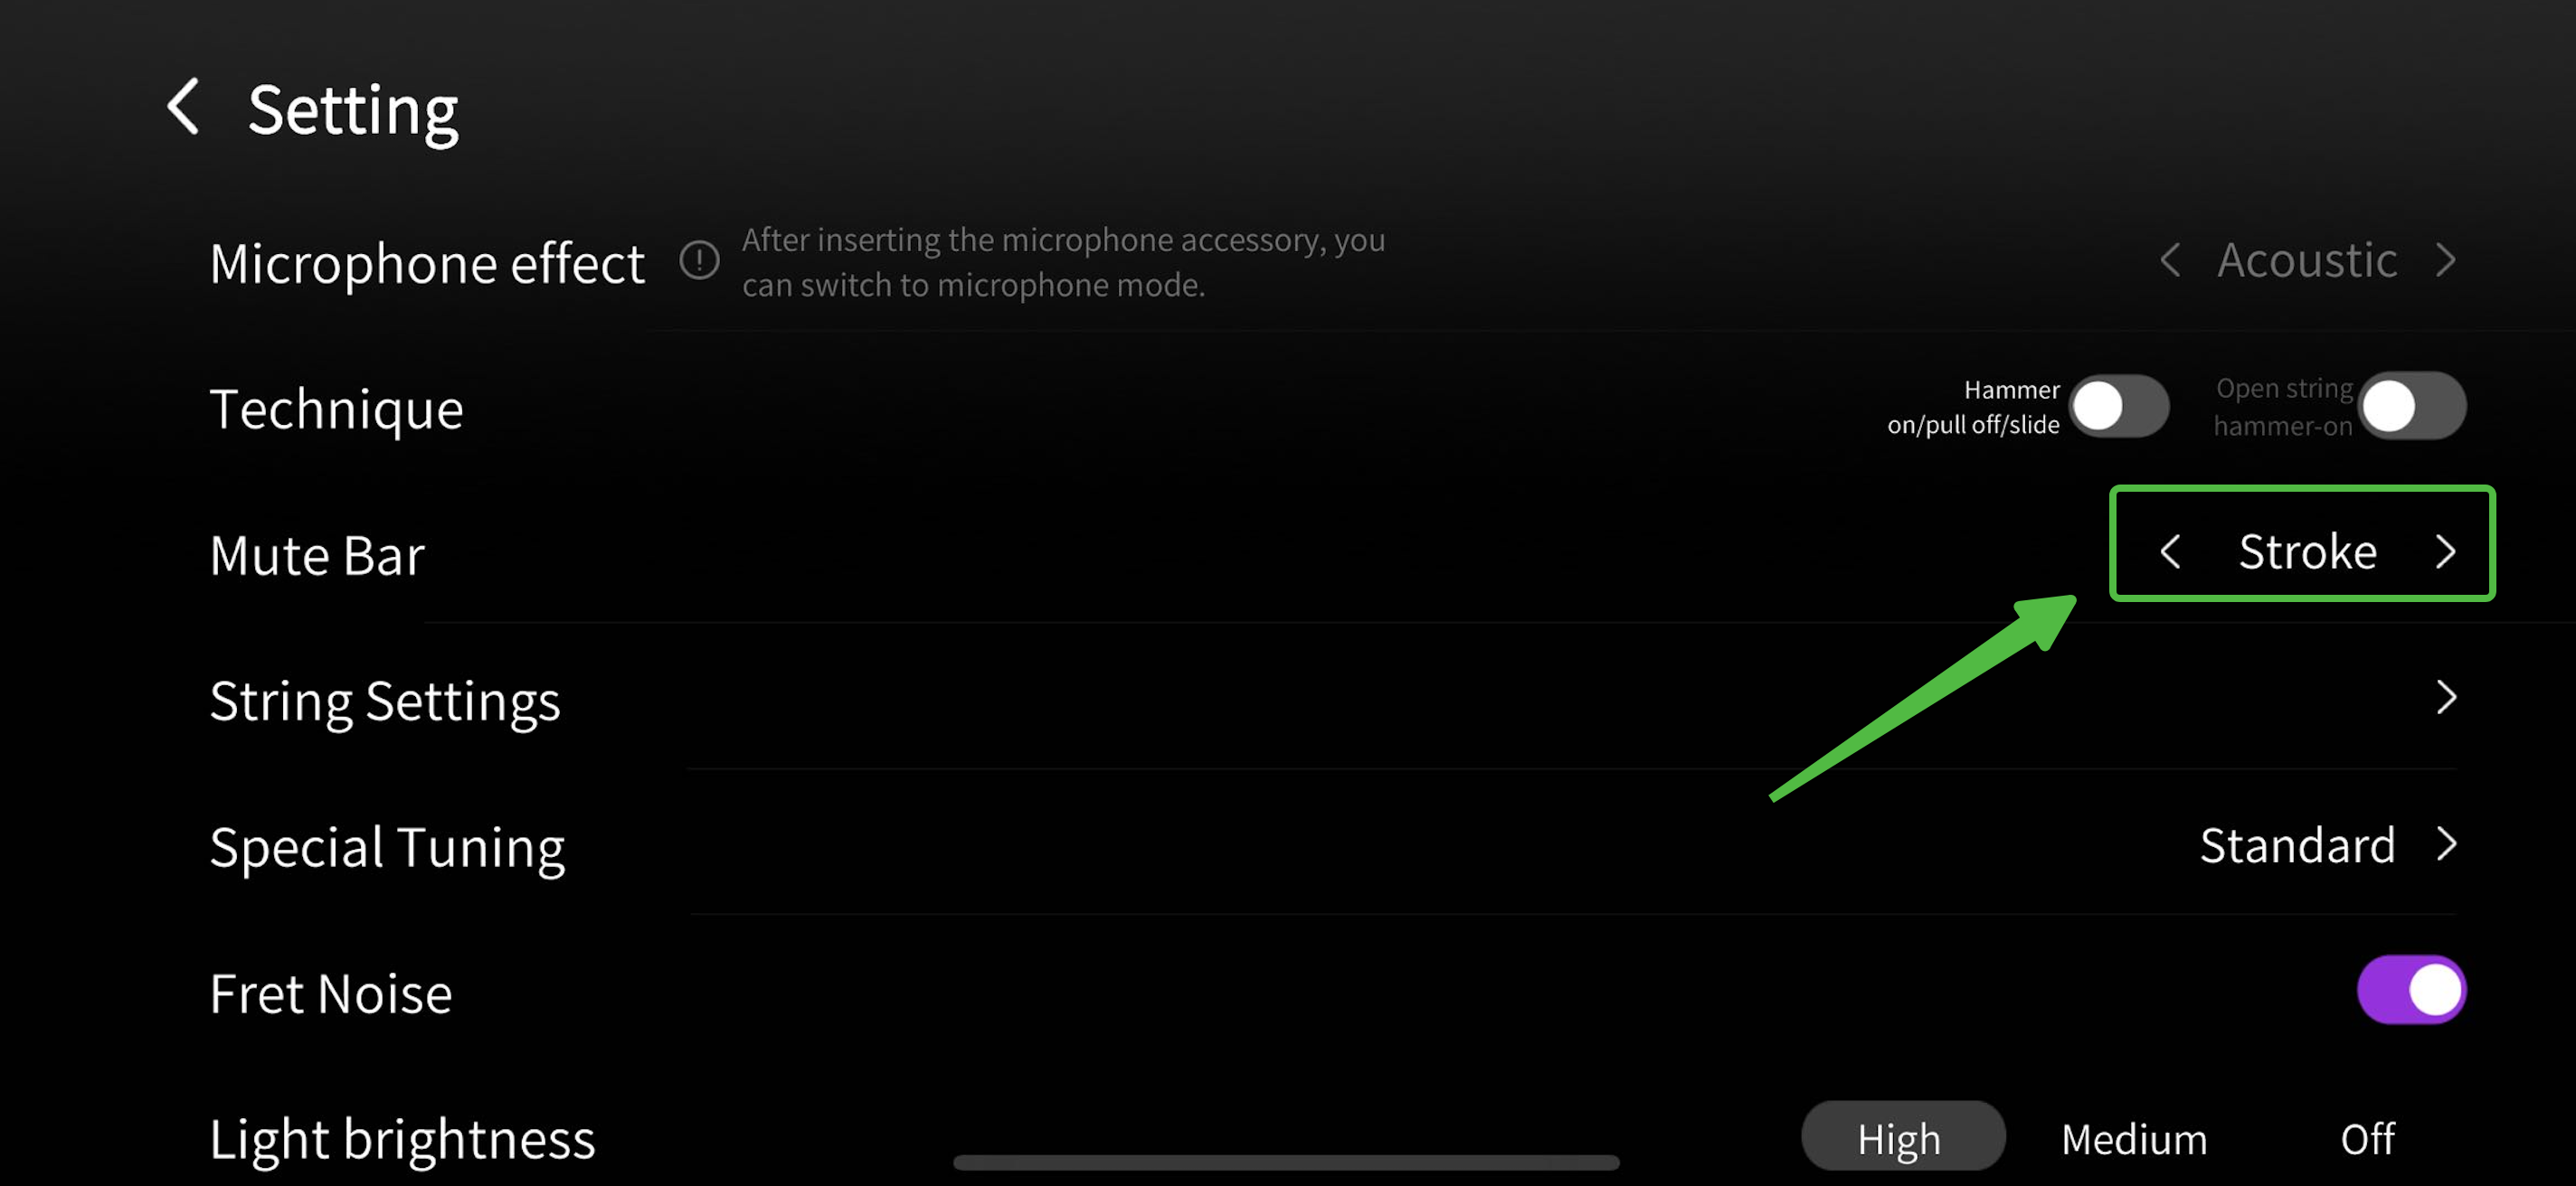Image resolution: width=2576 pixels, height=1186 pixels.
Task: Tap the bottom home indicator bar
Action: pos(1286,1162)
